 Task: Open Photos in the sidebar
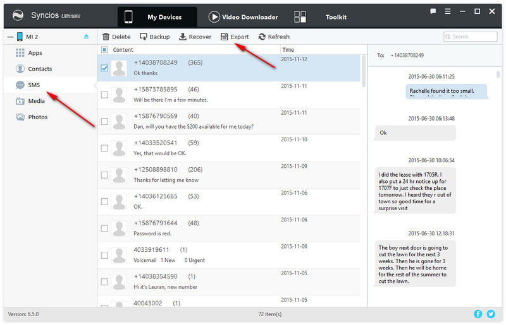point(38,117)
